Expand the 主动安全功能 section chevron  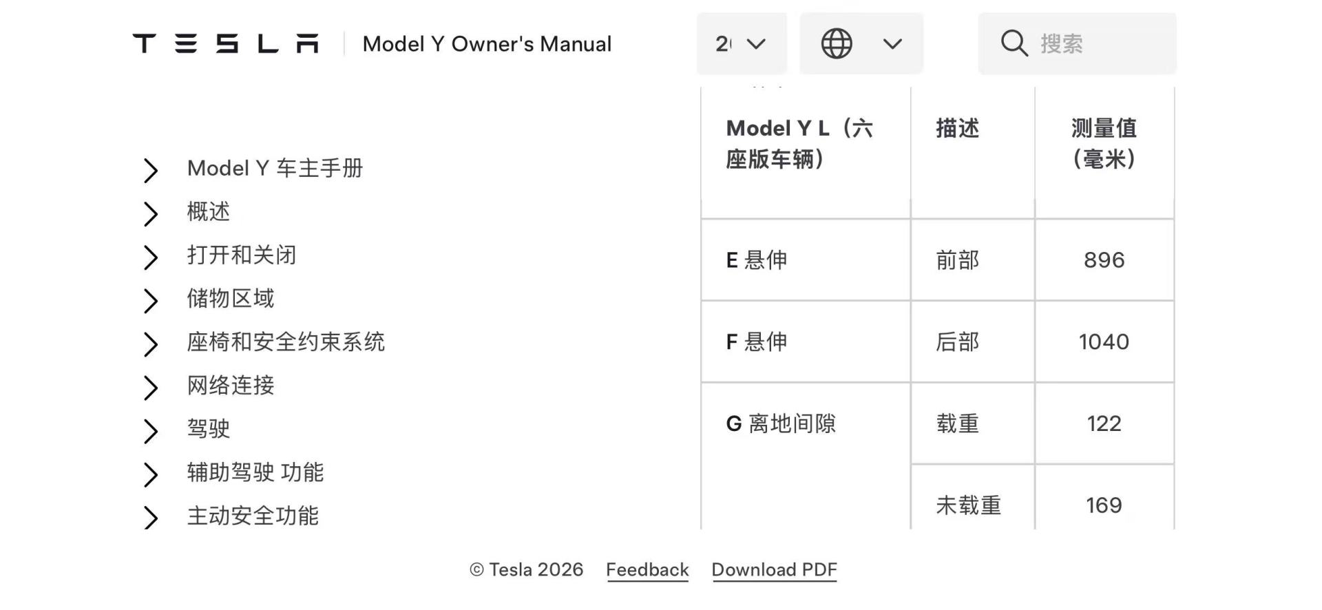pyautogui.click(x=150, y=517)
